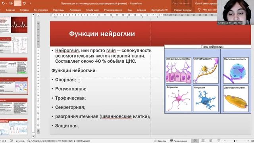The image size is (254, 143).
Task: Click the word 'шванновские' in the bullet
Action: coord(116,116)
